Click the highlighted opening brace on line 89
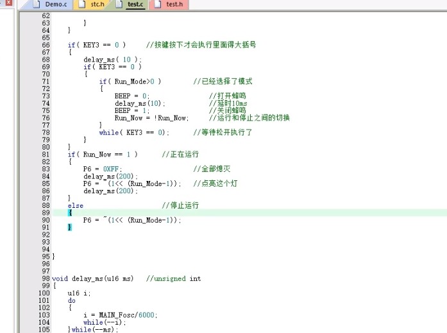The width and height of the screenshot is (447, 333). tap(70, 212)
